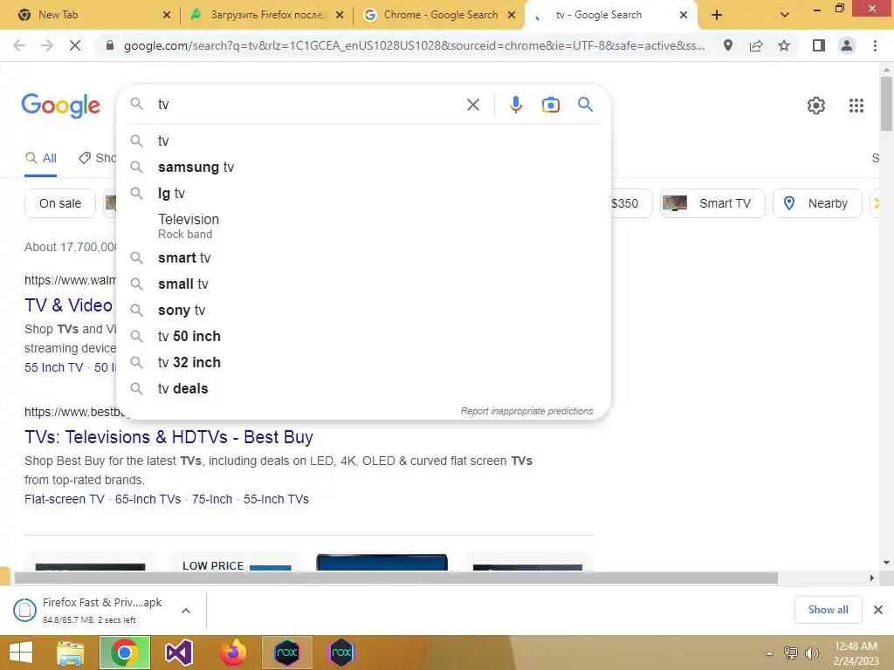Image resolution: width=894 pixels, height=670 pixels.
Task: Open the tab search dropdown arrow
Action: (x=785, y=16)
